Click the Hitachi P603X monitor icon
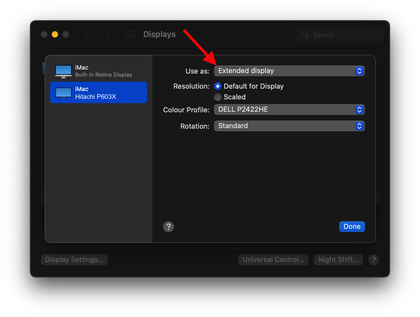Image resolution: width=420 pixels, height=317 pixels. [x=64, y=93]
